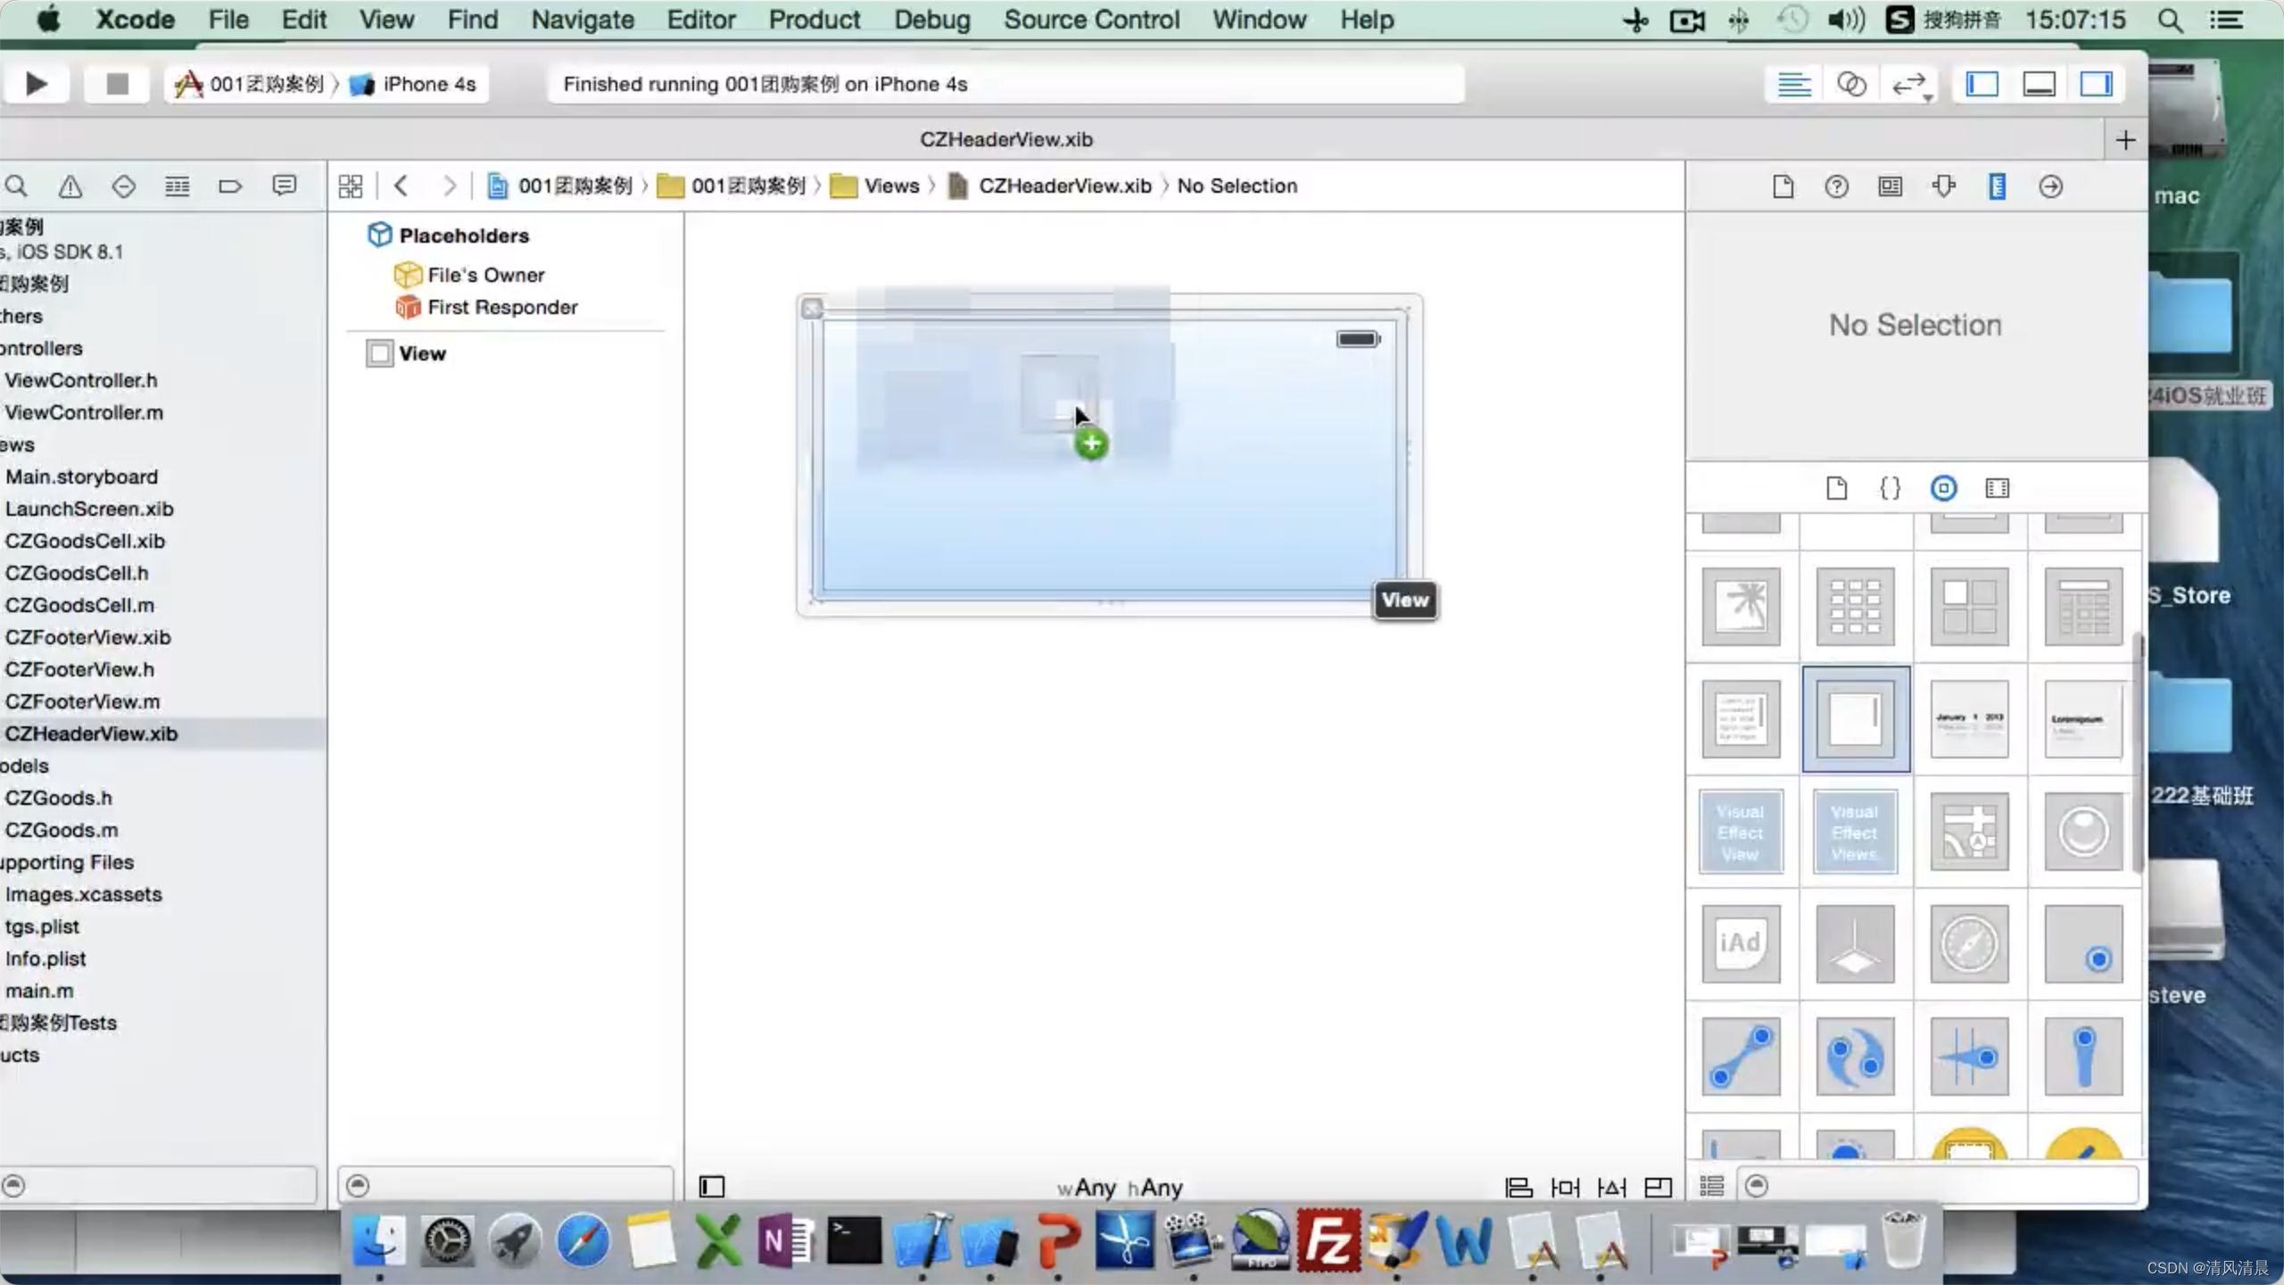Click the First Responder placeholder item
The image size is (2284, 1285).
[x=501, y=306]
